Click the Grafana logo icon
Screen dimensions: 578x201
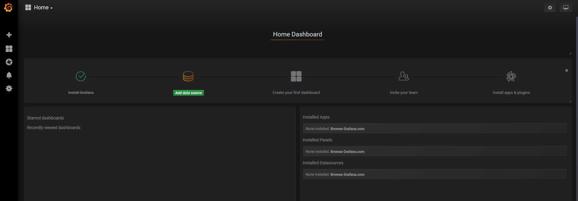pyautogui.click(x=8, y=8)
